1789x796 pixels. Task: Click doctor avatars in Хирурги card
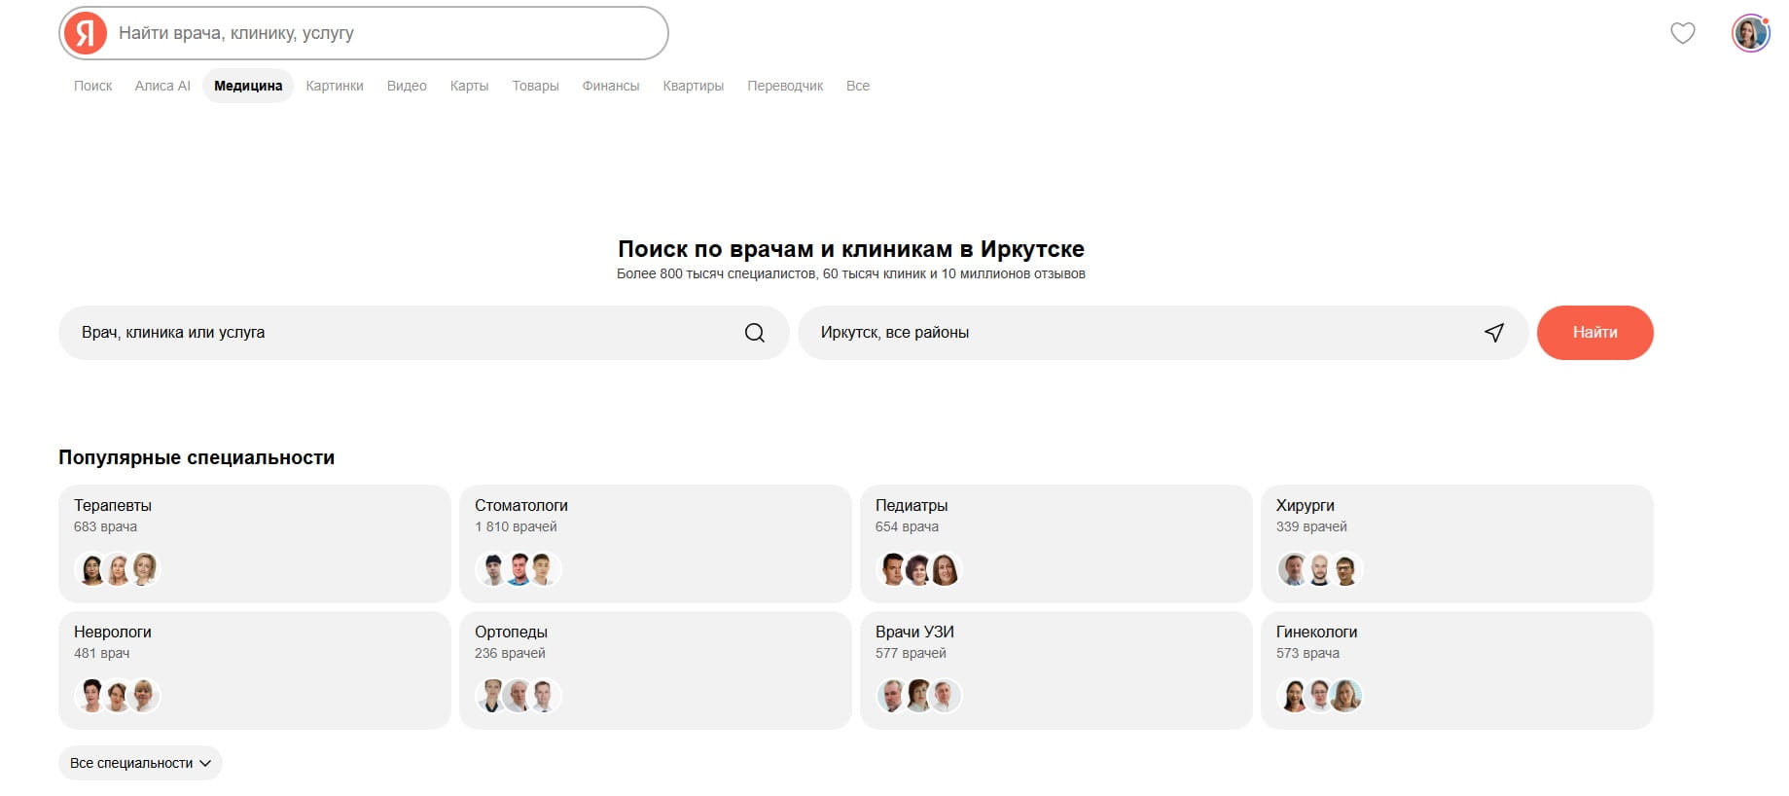click(1319, 568)
